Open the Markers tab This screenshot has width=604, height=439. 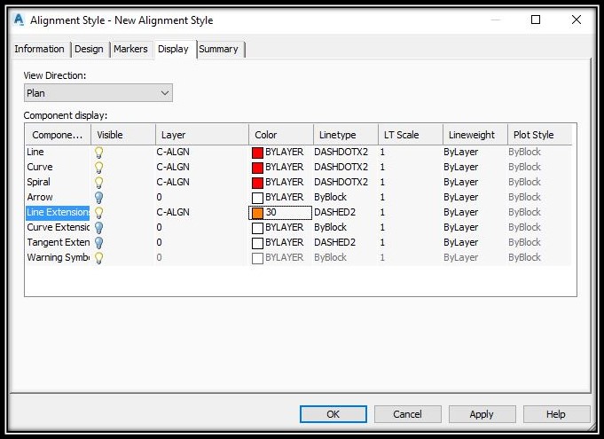pyautogui.click(x=130, y=50)
